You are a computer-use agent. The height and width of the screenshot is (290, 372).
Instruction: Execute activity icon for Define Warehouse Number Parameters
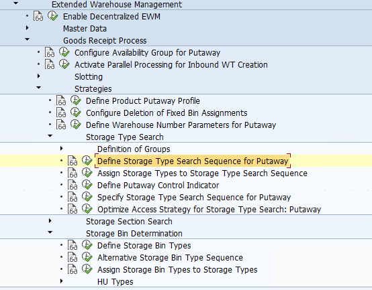point(76,125)
